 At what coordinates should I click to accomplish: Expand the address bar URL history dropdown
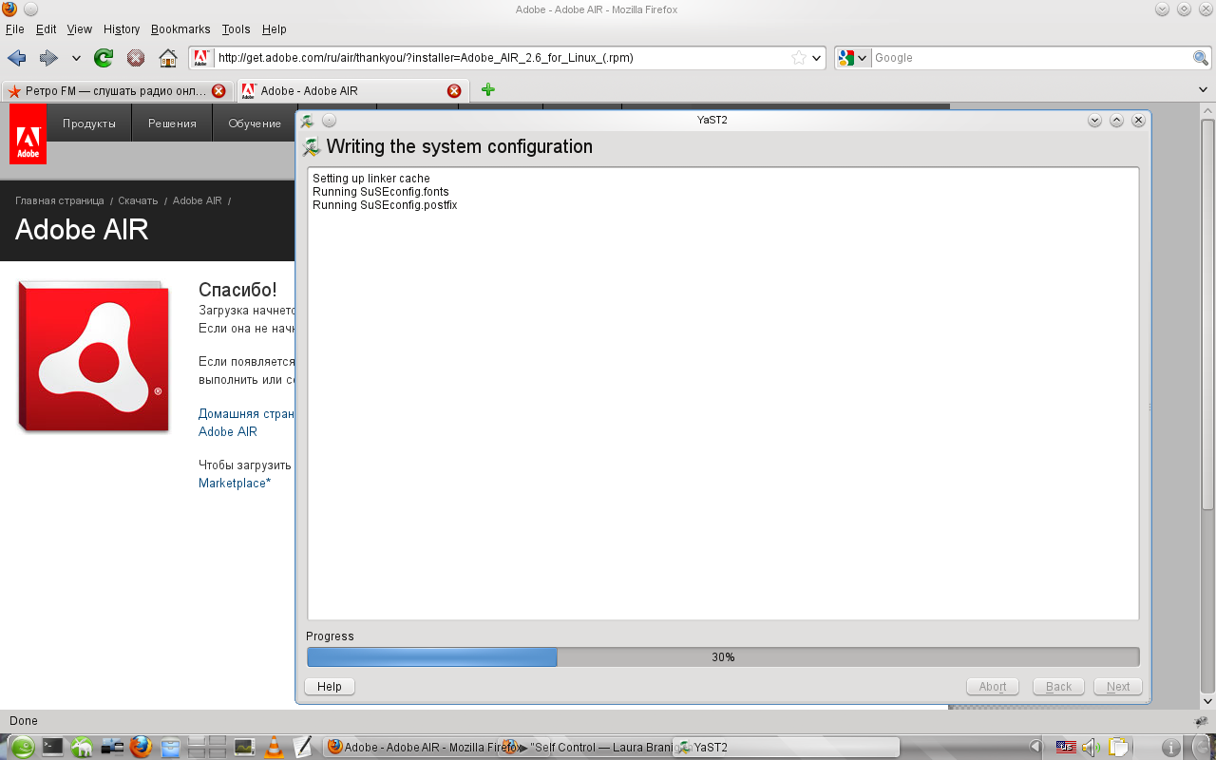click(x=816, y=58)
